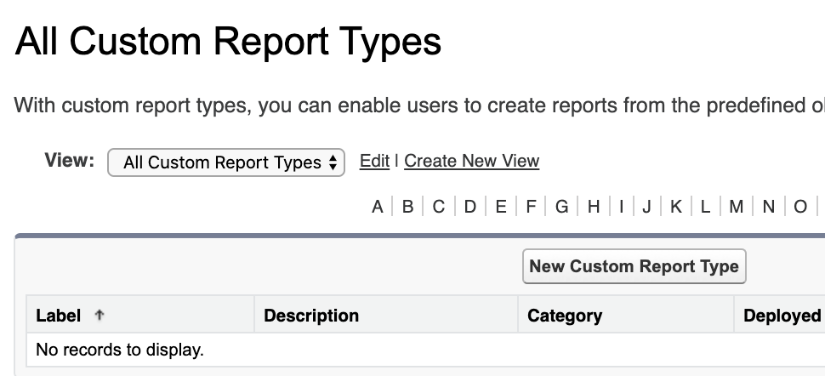Filter records by letter C
The width and height of the screenshot is (825, 376).
438,207
